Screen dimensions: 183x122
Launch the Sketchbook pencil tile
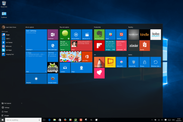coord(99,62)
